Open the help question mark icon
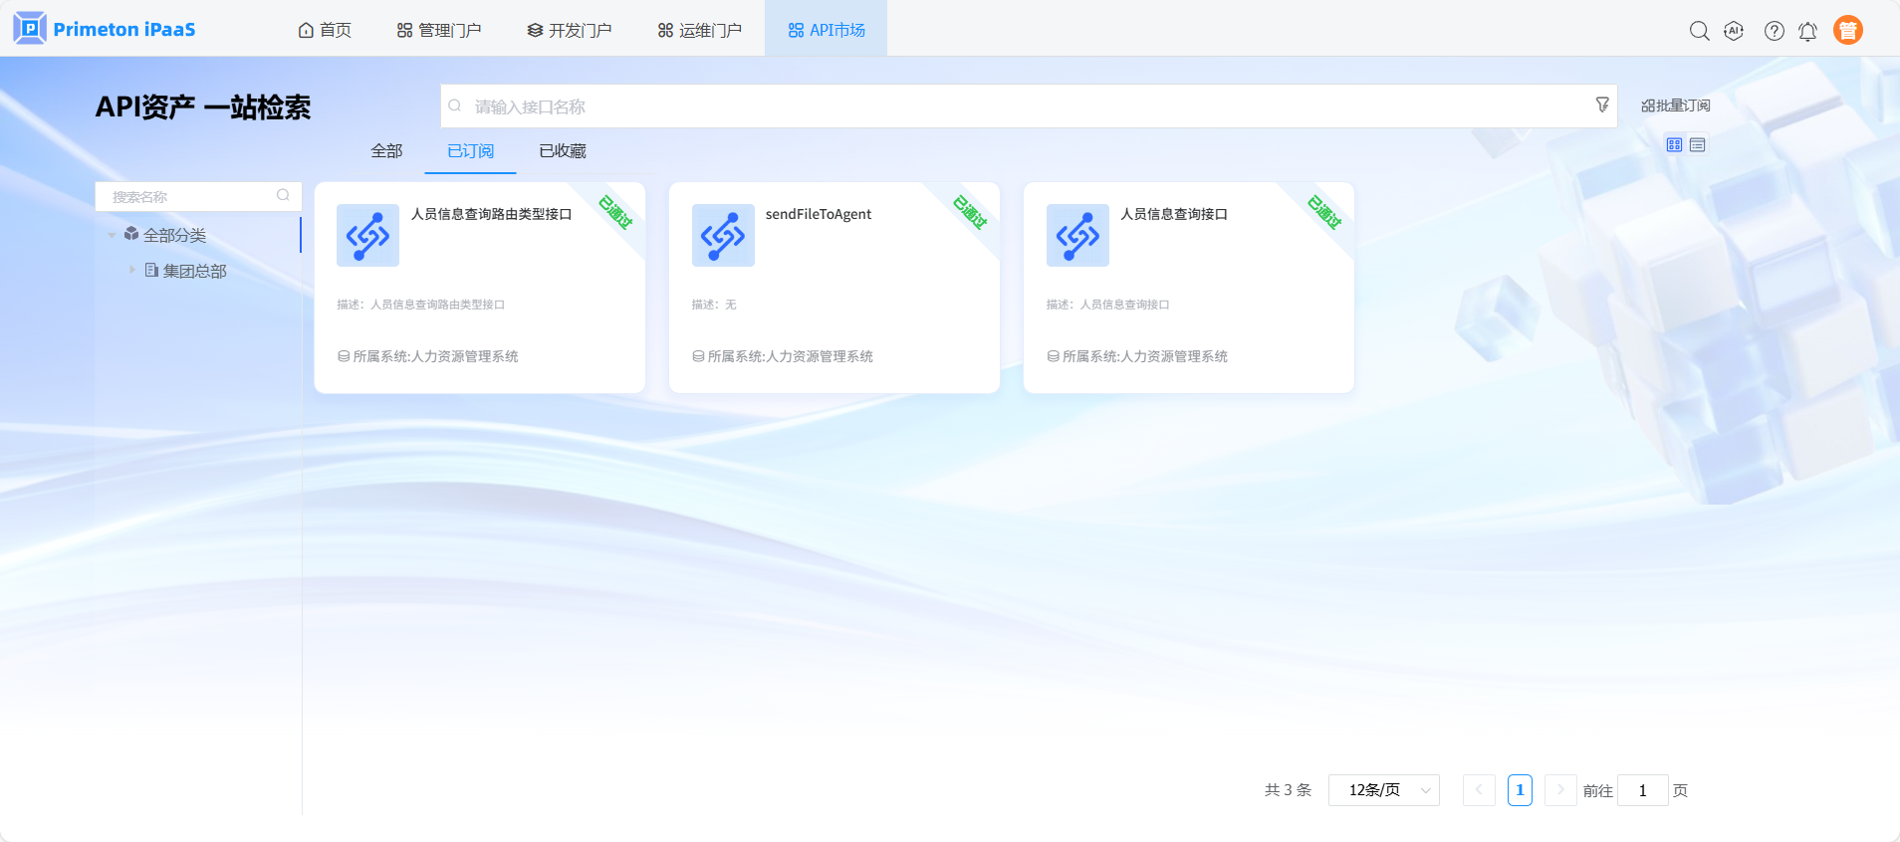 pos(1774,31)
